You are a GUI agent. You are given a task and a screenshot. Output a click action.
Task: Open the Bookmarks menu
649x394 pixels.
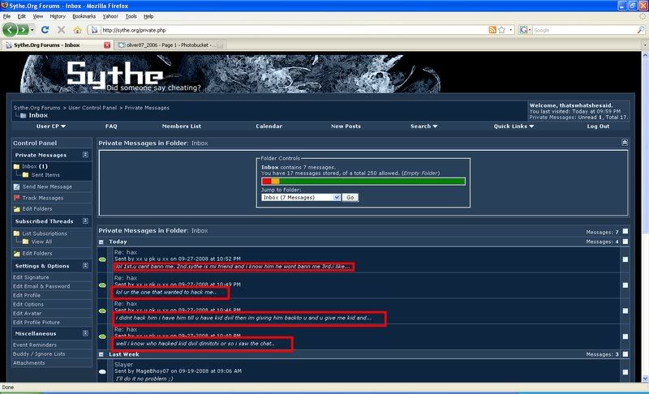(84, 16)
